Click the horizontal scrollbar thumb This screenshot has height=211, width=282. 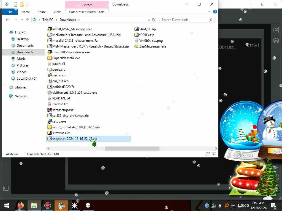(x=132, y=149)
